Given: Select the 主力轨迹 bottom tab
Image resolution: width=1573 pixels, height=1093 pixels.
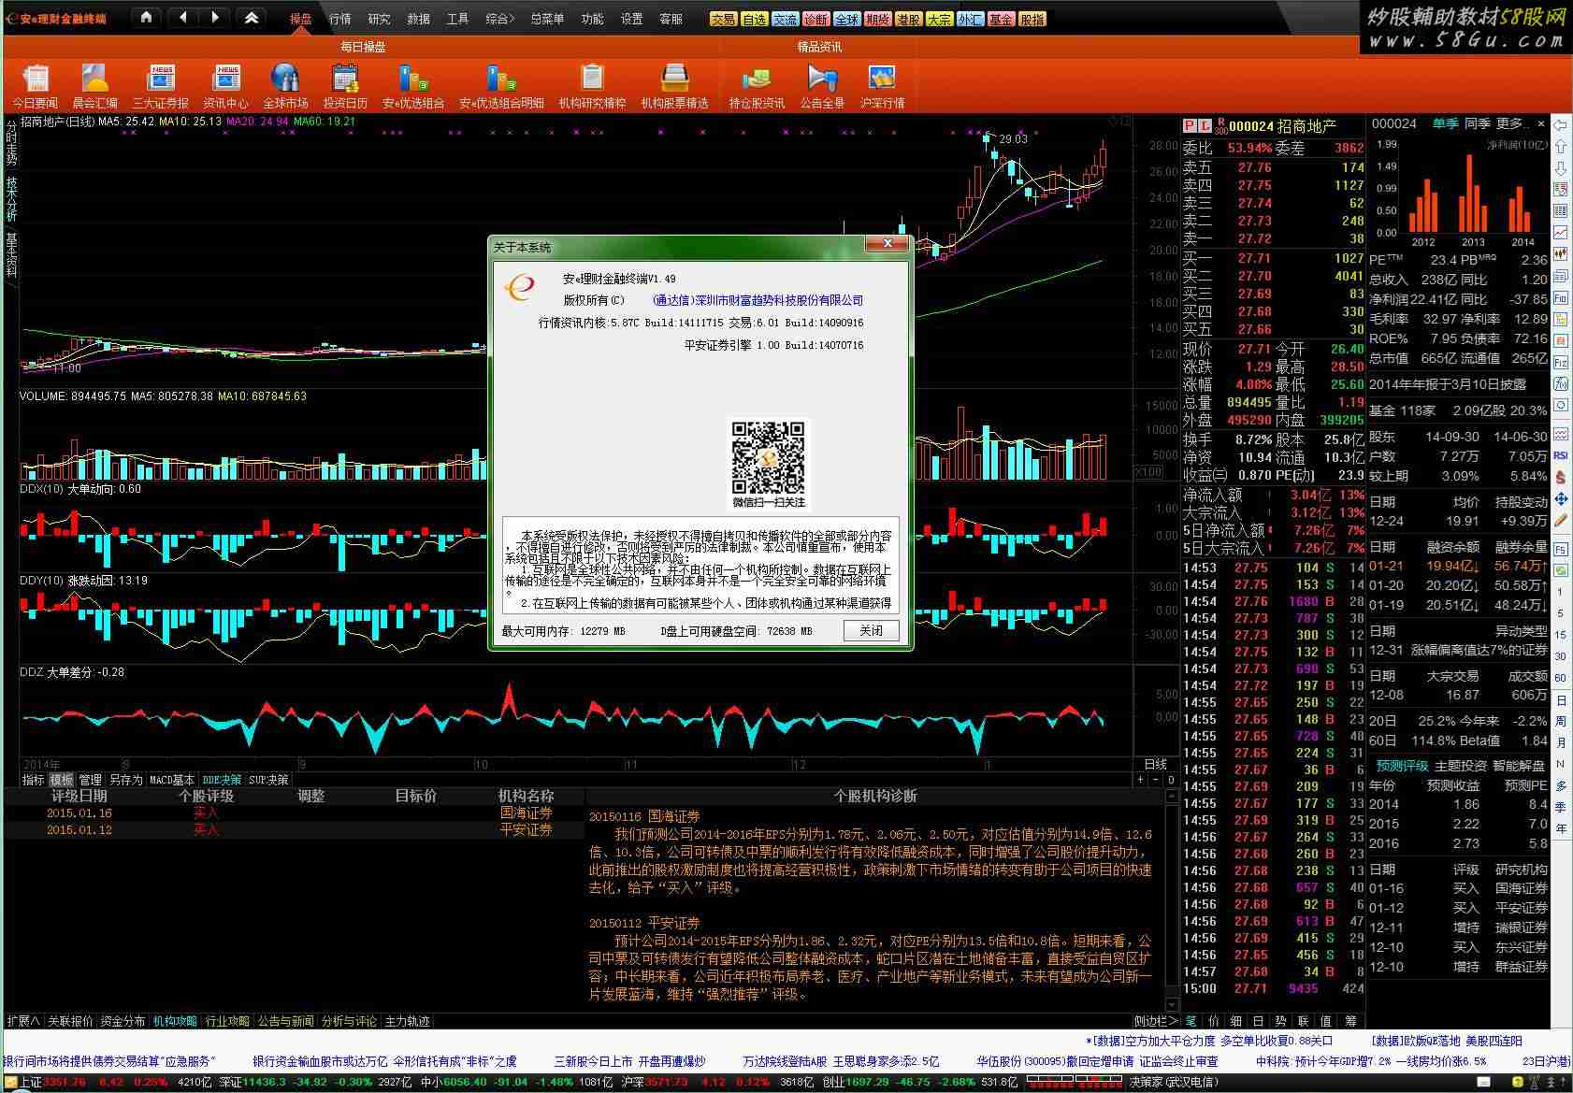Looking at the screenshot, I should (408, 1021).
